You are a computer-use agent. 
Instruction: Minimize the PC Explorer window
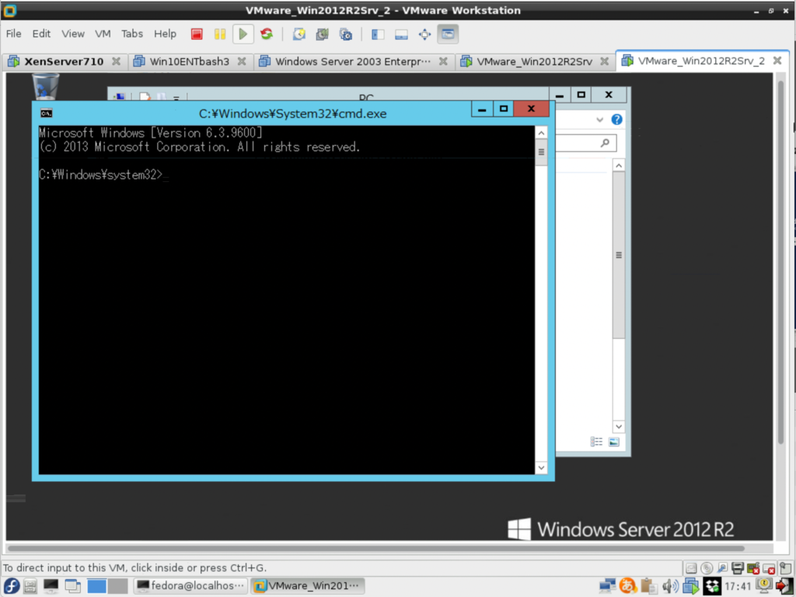click(x=560, y=95)
